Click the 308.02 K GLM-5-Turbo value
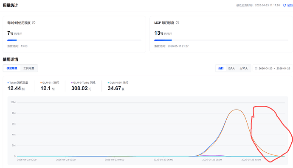The image size is (293, 168). tap(81, 88)
